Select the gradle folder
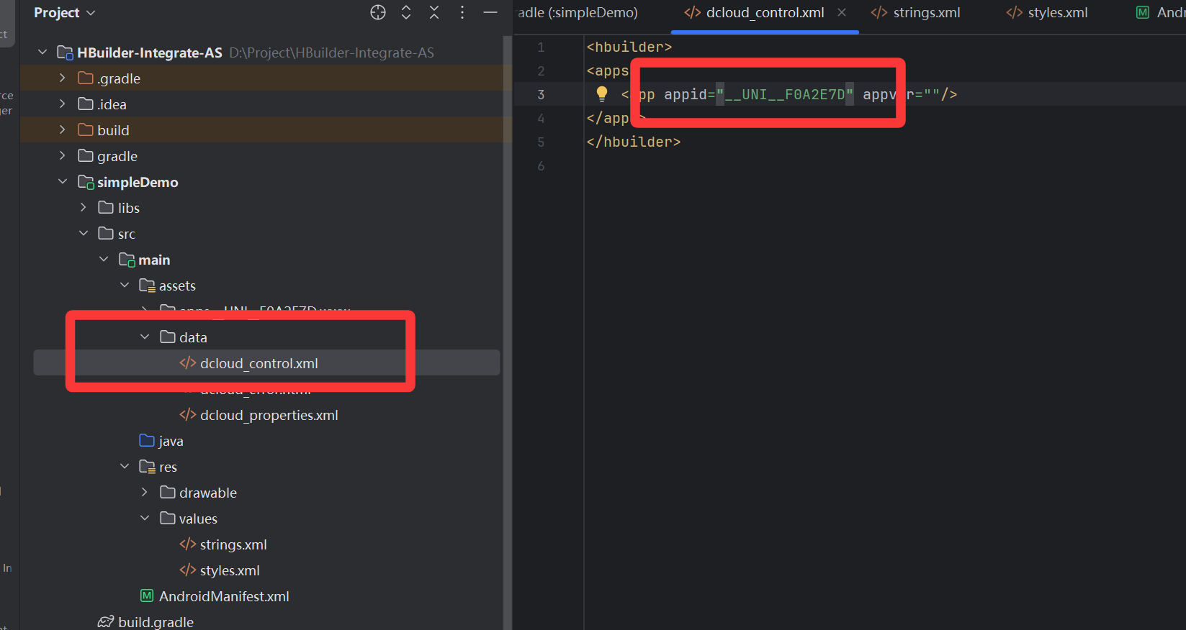Screen dimensions: 1186x630 point(117,156)
